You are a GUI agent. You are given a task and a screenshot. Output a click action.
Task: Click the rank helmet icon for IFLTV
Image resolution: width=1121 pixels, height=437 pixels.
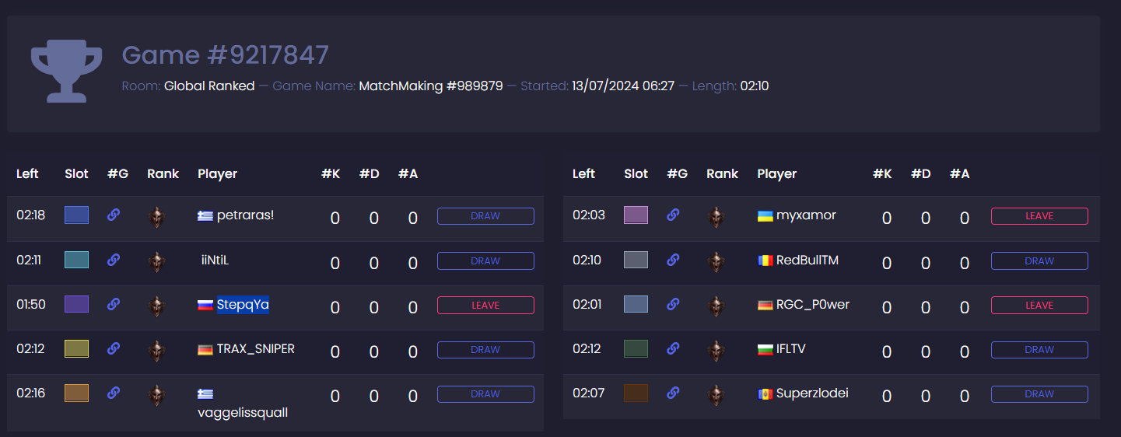tap(716, 351)
